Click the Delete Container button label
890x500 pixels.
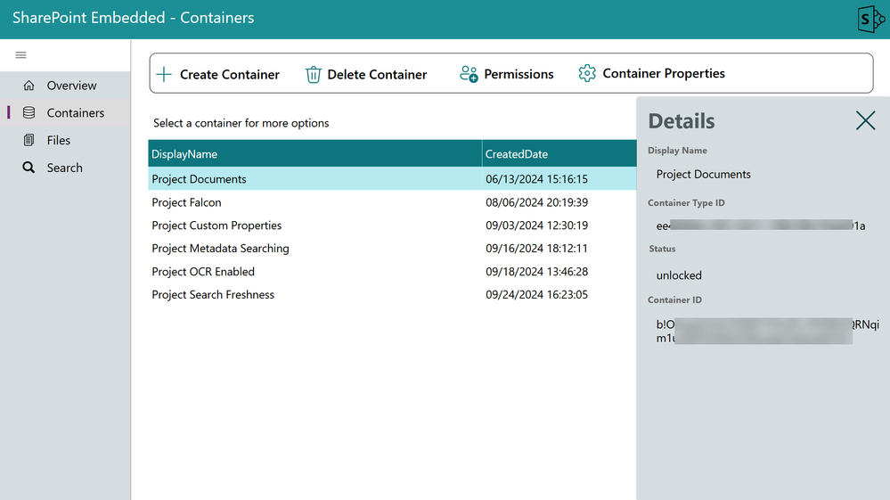pyautogui.click(x=377, y=74)
